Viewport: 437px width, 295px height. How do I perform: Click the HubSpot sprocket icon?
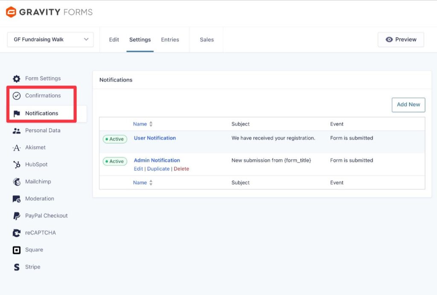(x=17, y=165)
